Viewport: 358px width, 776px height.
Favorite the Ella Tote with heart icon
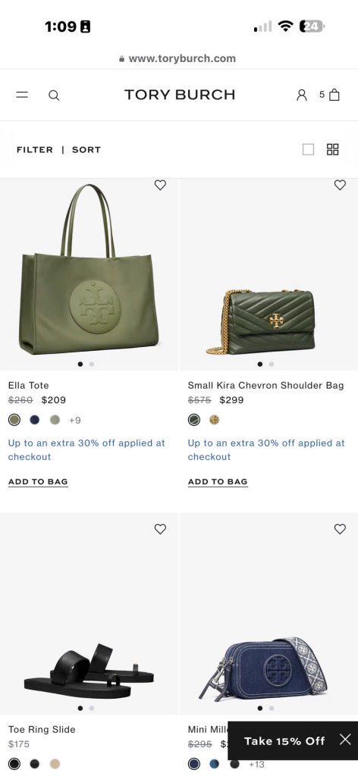click(x=160, y=185)
